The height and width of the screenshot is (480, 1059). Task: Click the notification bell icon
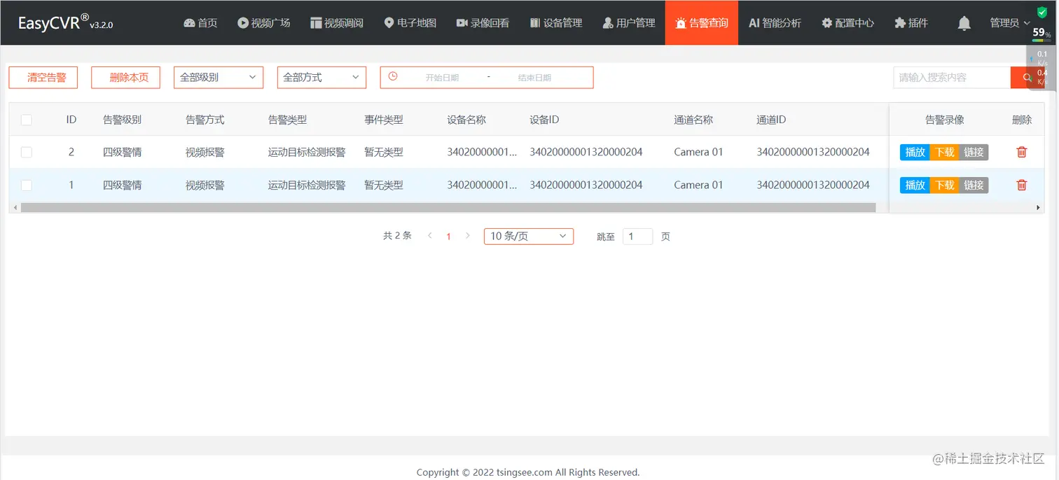[964, 23]
